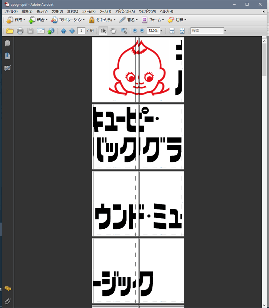This screenshot has width=269, height=308.
Task: Open the Bookmarks panel icon
Action: click(8, 56)
